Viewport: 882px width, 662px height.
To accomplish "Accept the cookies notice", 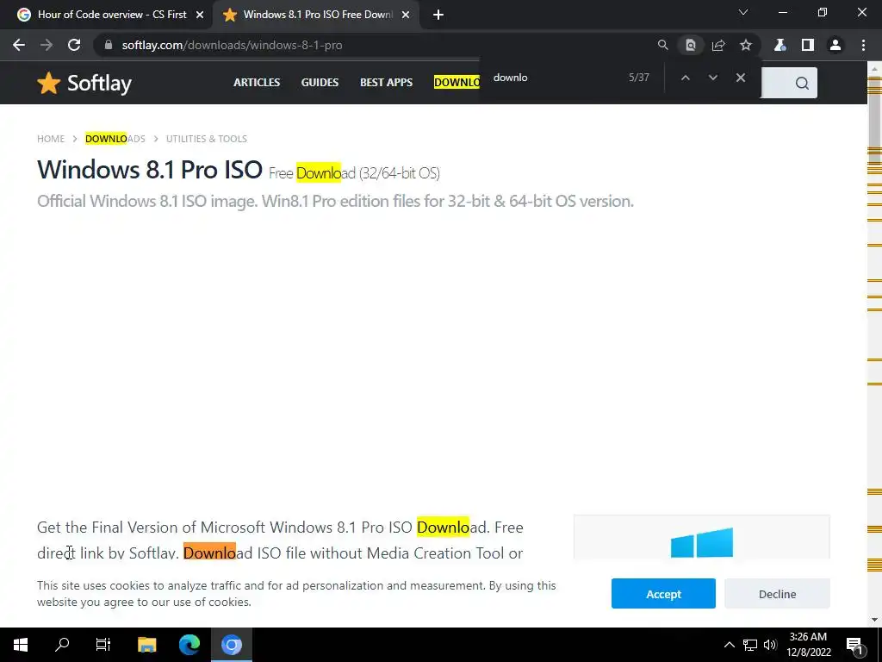I will pyautogui.click(x=663, y=594).
